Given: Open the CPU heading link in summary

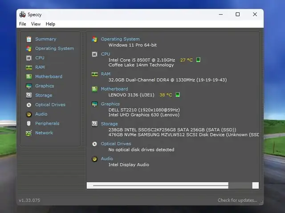Looking at the screenshot, I should click(x=106, y=54).
